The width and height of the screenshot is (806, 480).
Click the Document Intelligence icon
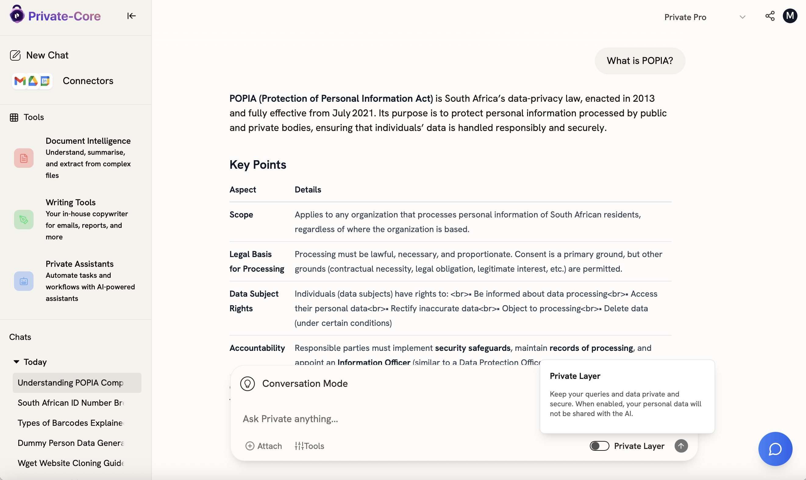pos(24,158)
